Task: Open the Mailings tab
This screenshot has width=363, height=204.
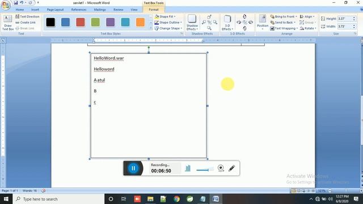Action: pyautogui.click(x=100, y=10)
